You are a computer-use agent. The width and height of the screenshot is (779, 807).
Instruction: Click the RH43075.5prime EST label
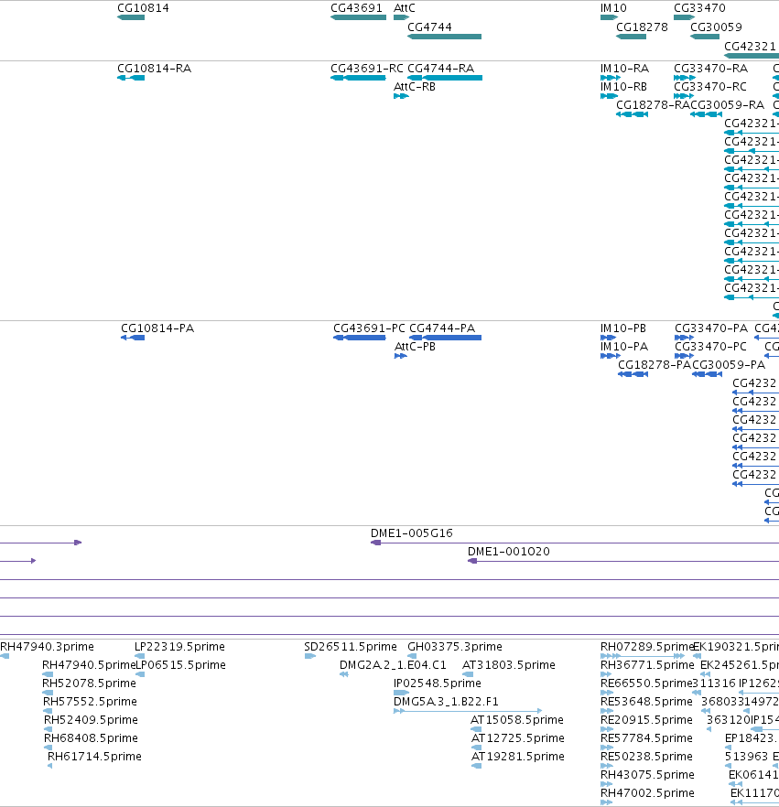click(x=647, y=775)
